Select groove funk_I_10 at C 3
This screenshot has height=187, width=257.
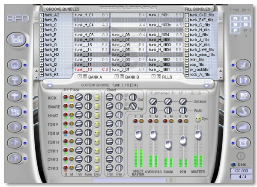(x=92, y=70)
